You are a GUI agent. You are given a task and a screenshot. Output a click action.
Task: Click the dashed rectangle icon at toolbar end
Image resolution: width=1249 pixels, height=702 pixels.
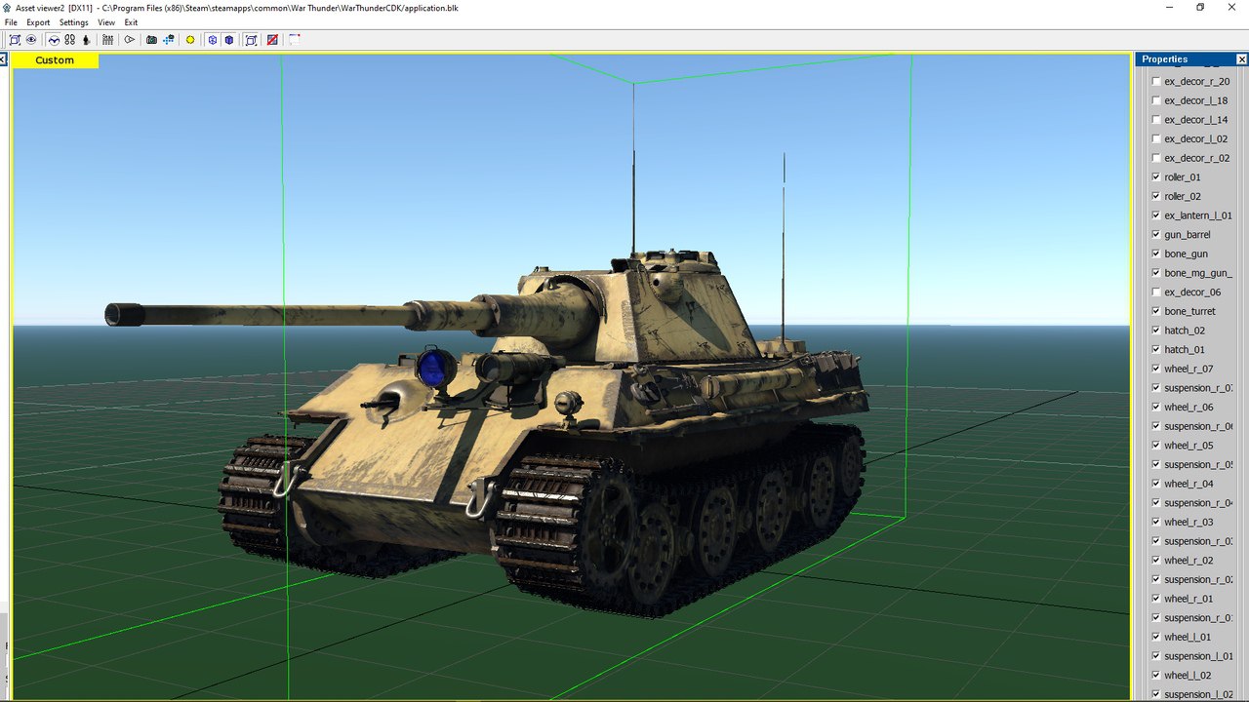pos(294,40)
